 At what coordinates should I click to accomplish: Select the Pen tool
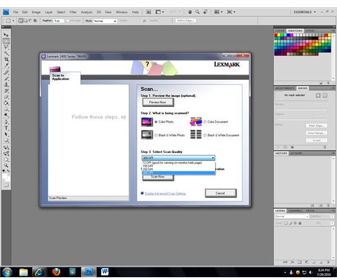point(6,122)
